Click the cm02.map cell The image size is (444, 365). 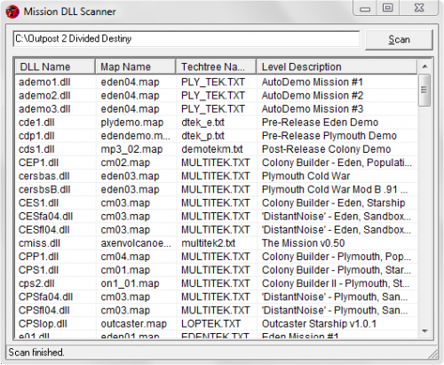coord(125,163)
